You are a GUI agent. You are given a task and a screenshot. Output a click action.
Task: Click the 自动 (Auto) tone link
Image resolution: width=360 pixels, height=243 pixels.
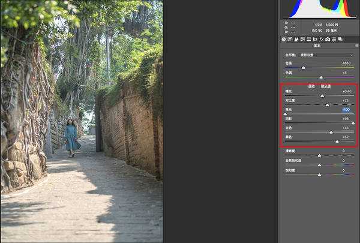coord(311,86)
